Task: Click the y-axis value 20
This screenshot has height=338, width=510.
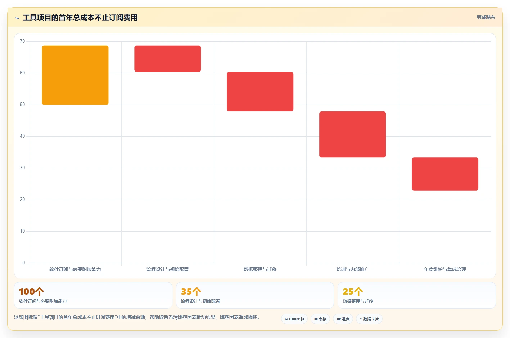Action: pyautogui.click(x=22, y=200)
